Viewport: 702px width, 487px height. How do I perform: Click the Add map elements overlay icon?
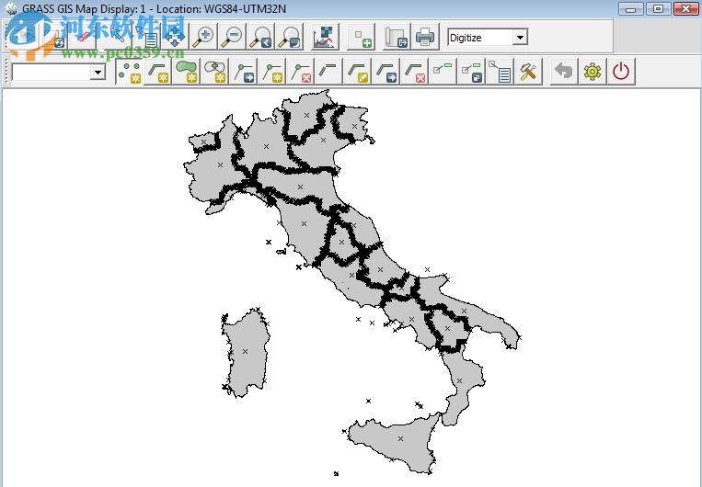[x=362, y=37]
